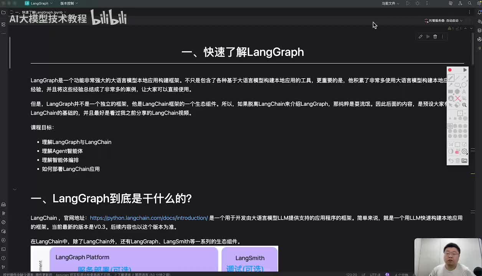Click the UTF-8 encoding in the status bar

click(x=375, y=274)
